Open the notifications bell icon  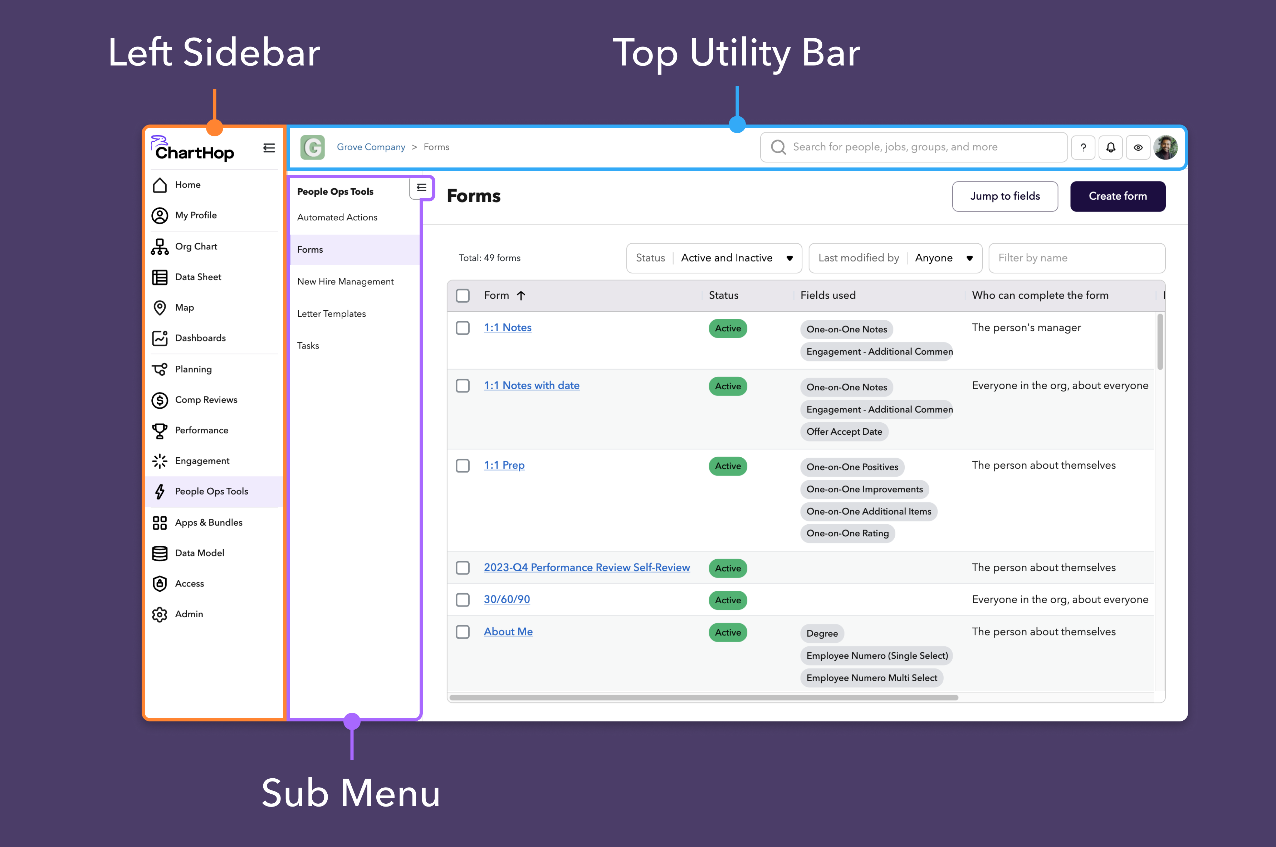(1110, 146)
